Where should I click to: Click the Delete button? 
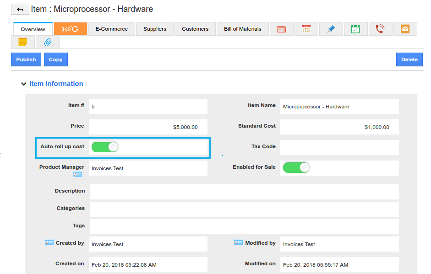[409, 59]
